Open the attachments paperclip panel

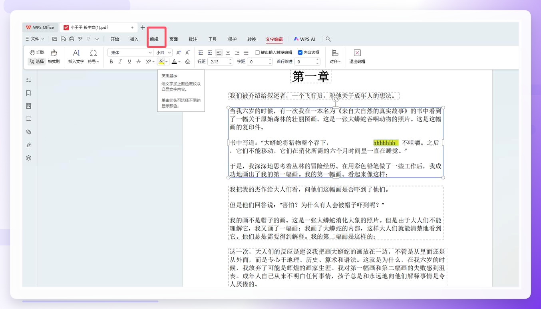click(28, 132)
